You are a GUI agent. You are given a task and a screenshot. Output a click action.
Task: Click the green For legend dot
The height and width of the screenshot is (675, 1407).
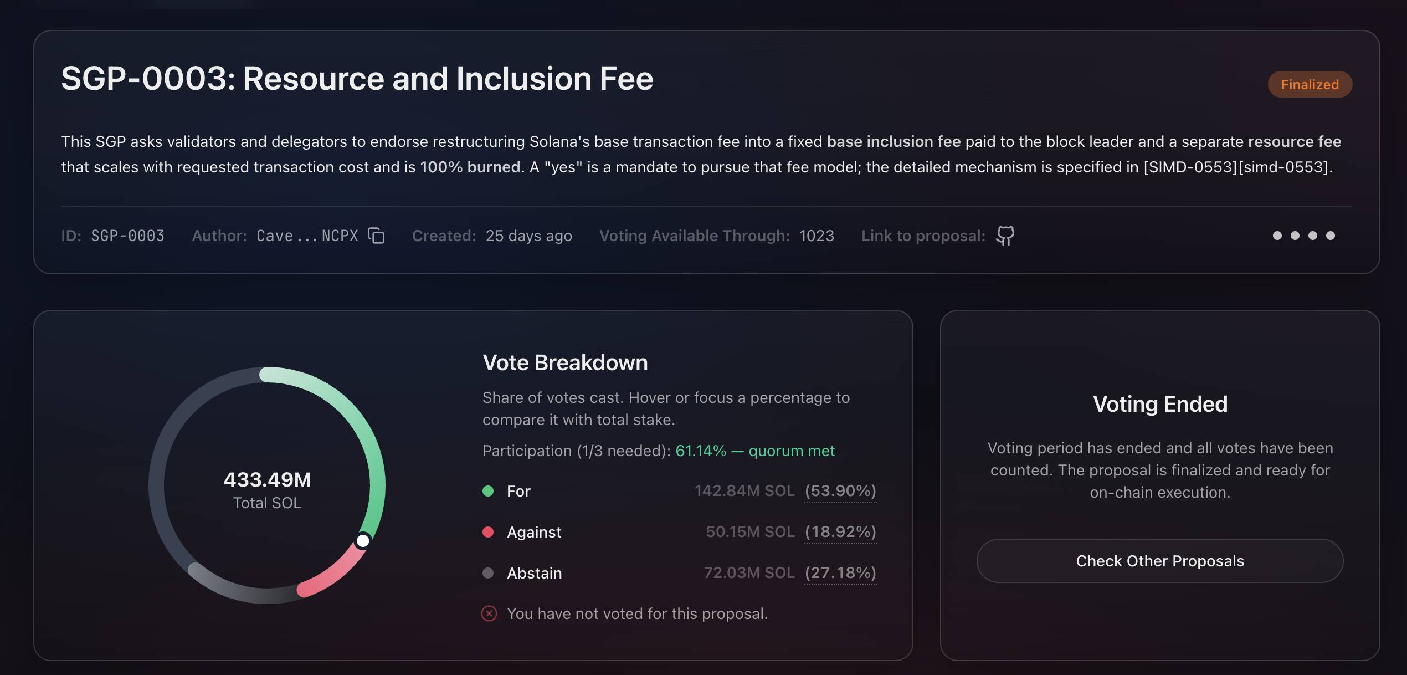pyautogui.click(x=488, y=491)
